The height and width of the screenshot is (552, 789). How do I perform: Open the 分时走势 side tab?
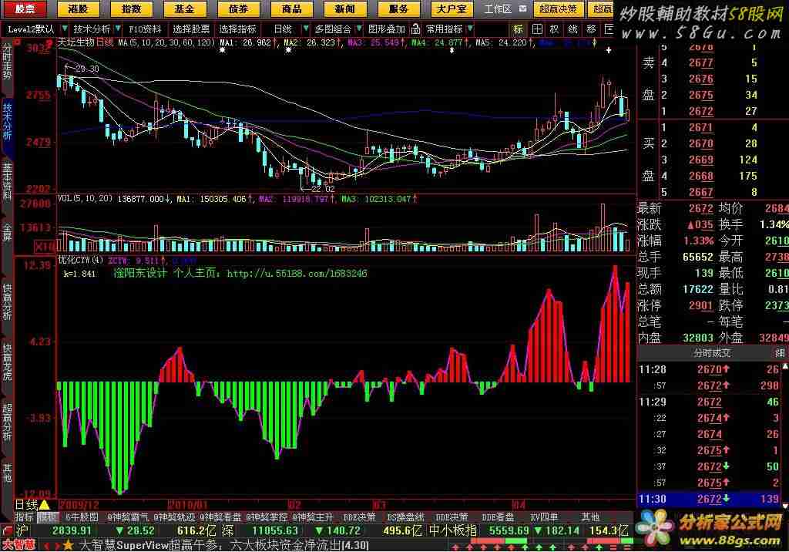click(7, 63)
